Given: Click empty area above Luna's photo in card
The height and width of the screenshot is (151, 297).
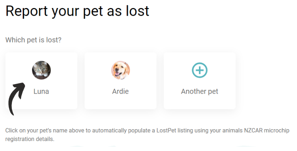Looking at the screenshot, I should point(41,56).
